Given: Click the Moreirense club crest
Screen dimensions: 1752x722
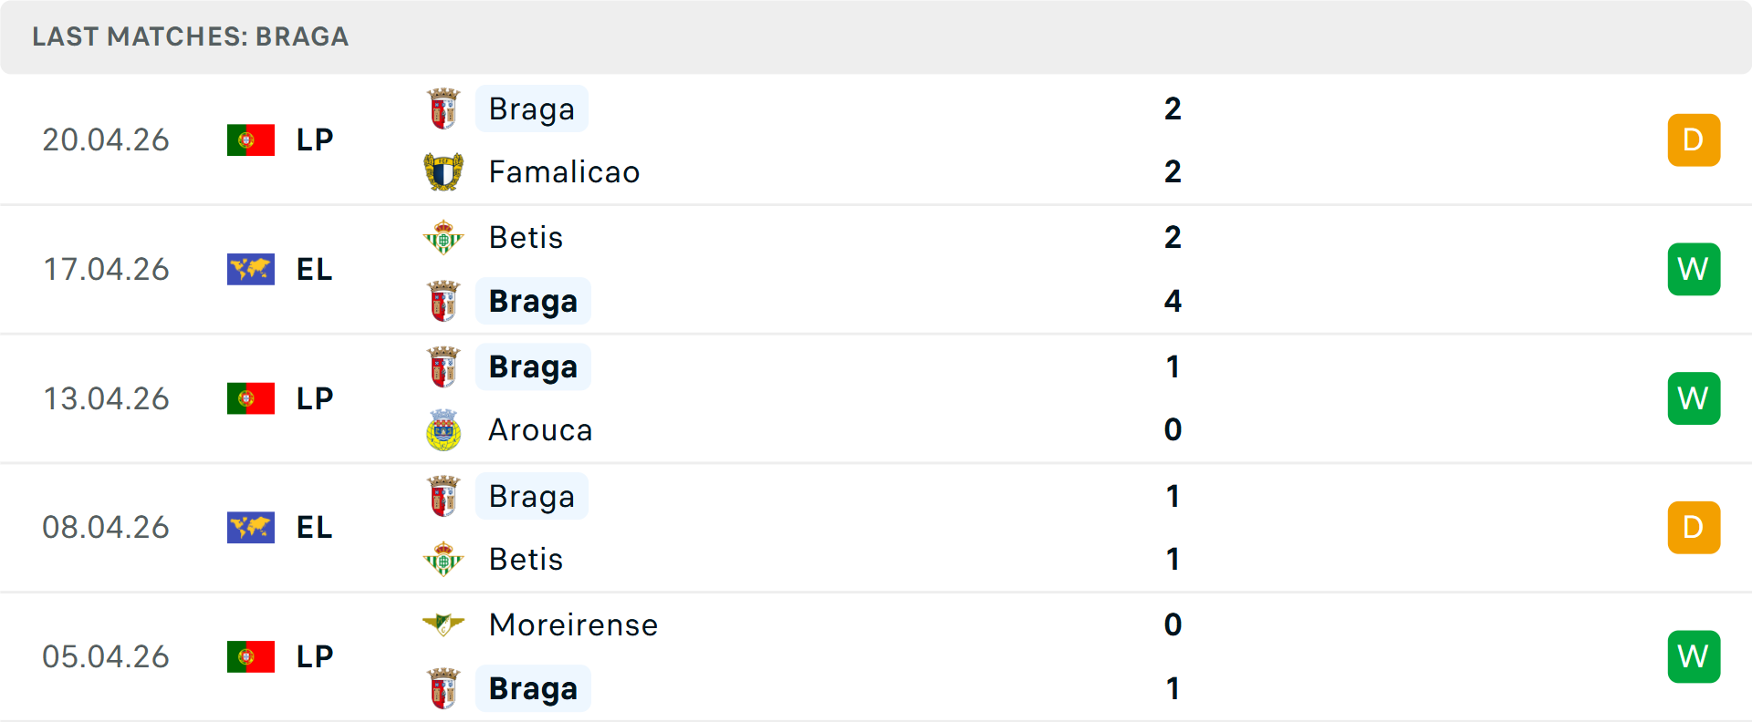Looking at the screenshot, I should 443,625.
